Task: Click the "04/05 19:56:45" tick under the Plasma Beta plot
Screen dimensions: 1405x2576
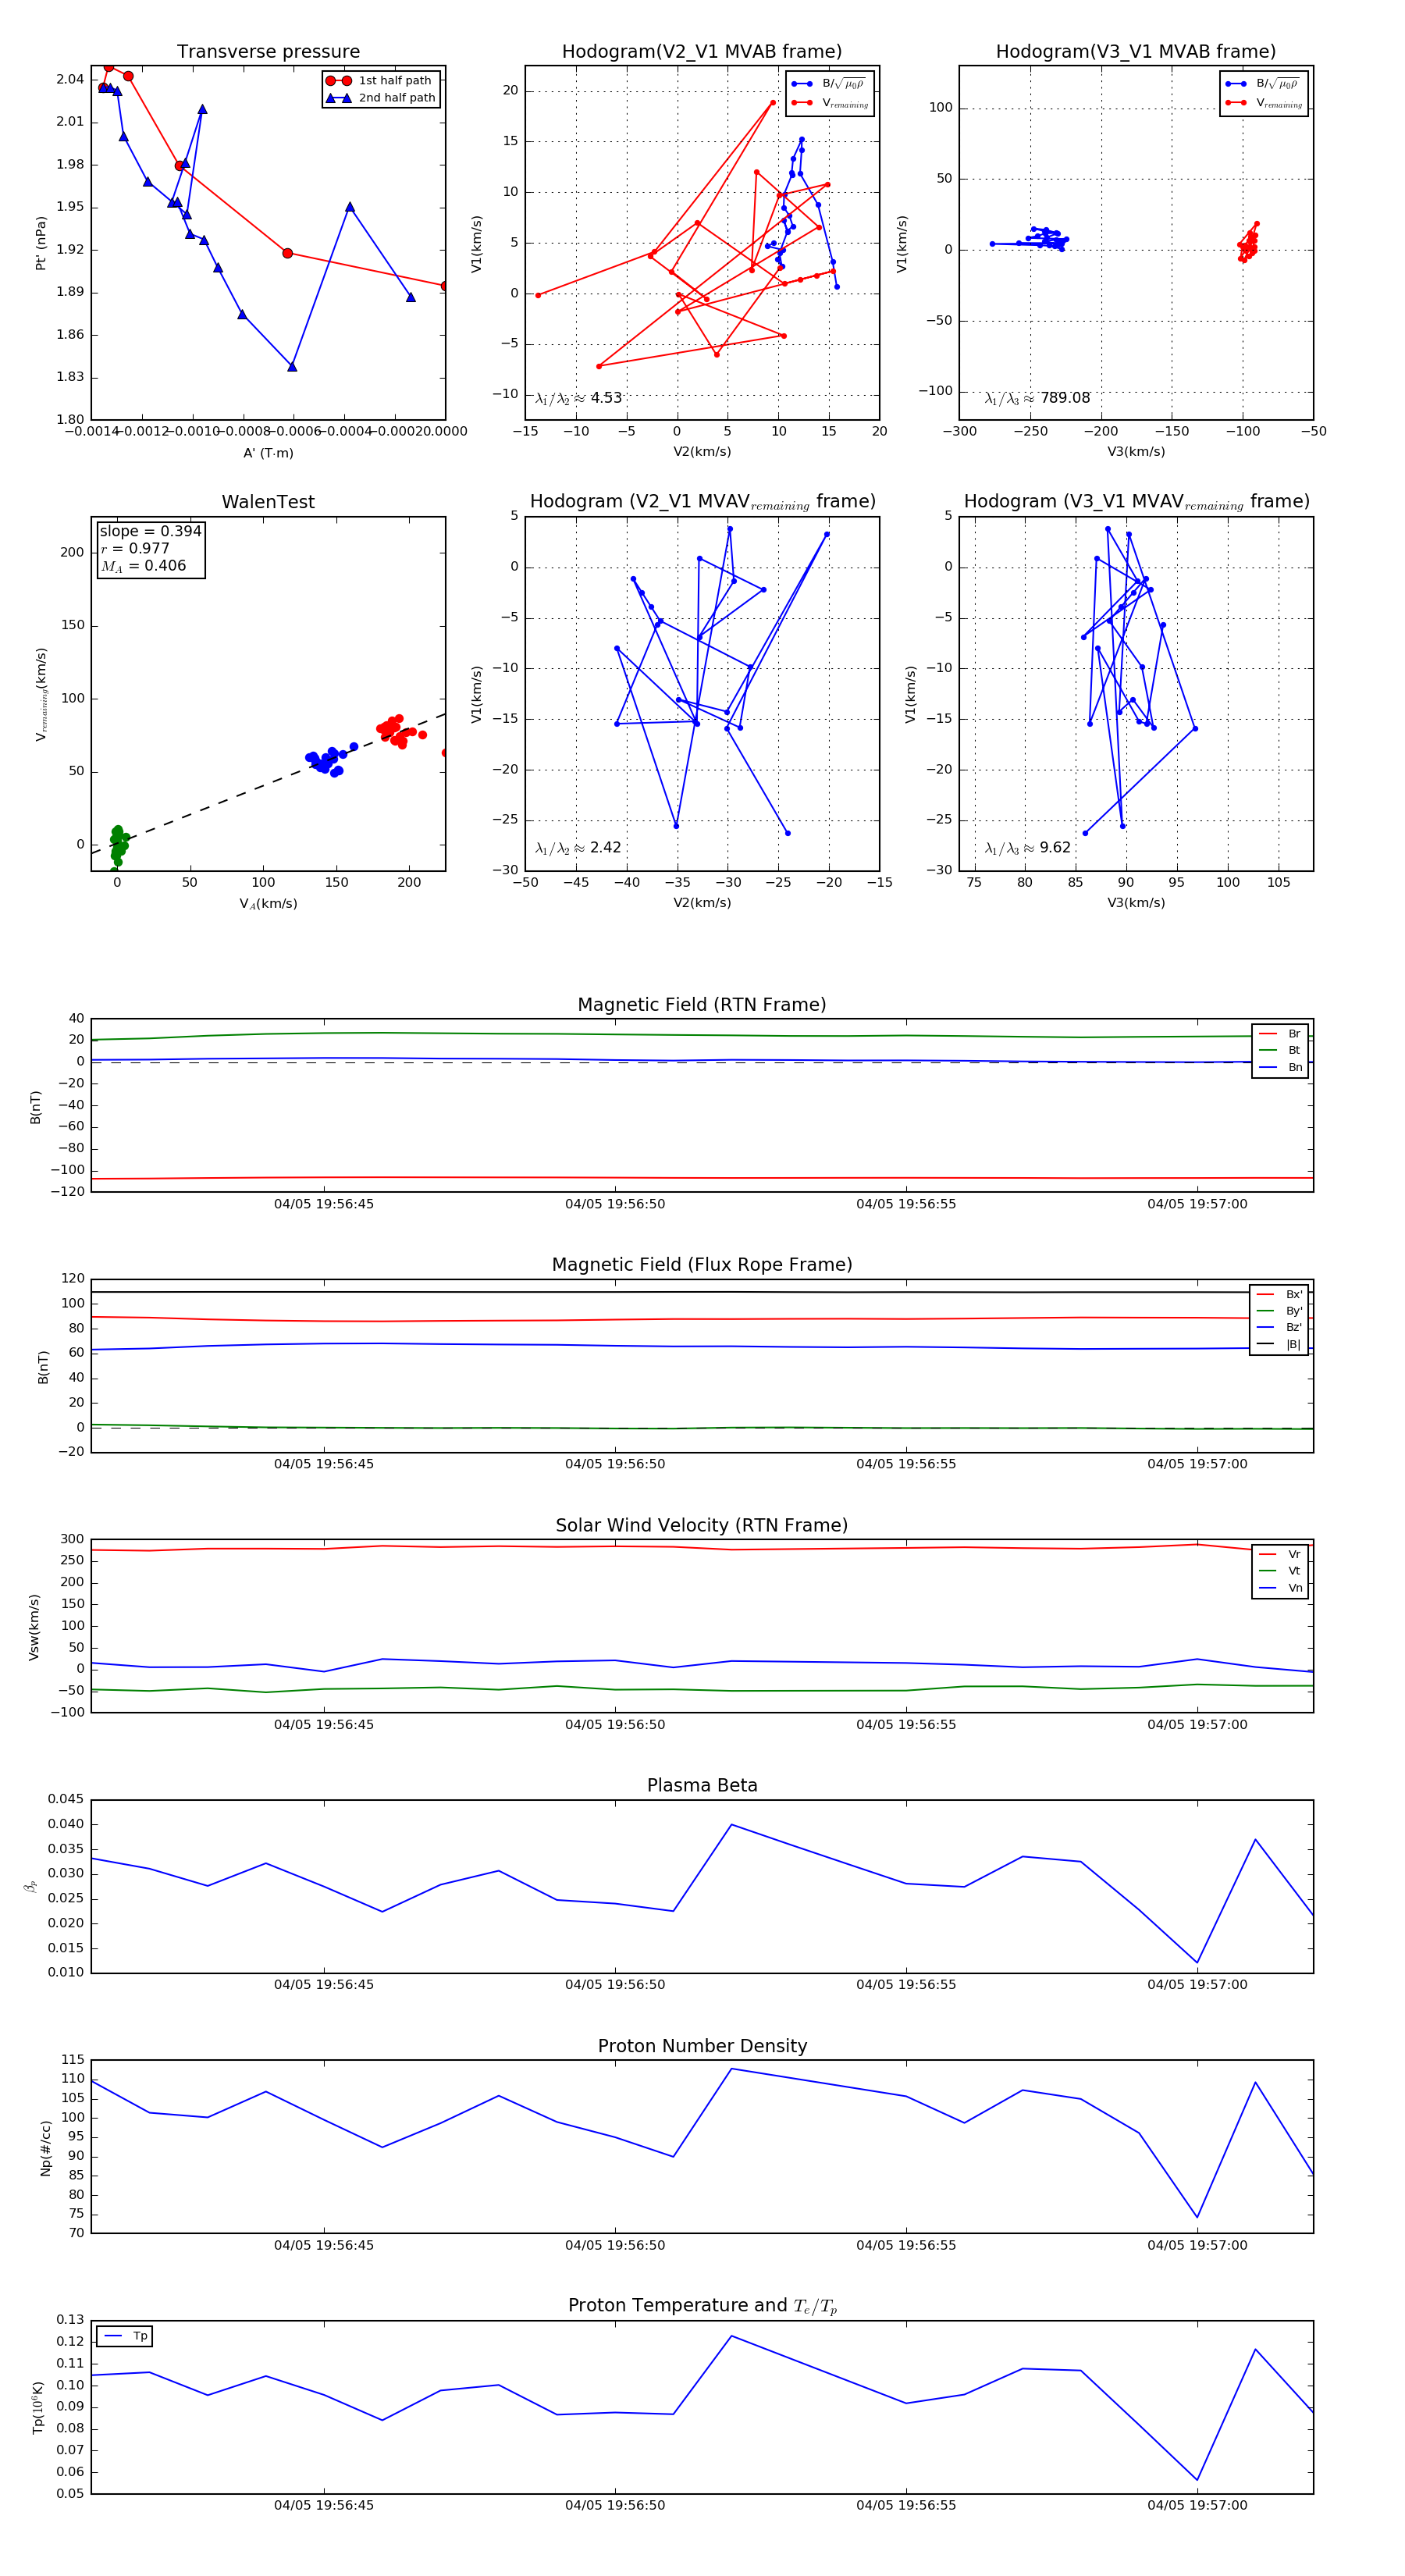Action: (x=324, y=1985)
